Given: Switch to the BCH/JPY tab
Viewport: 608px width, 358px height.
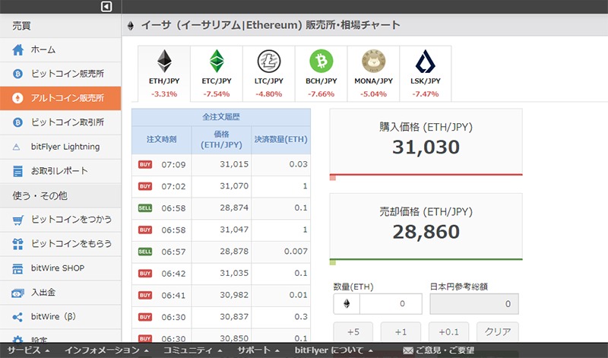Looking at the screenshot, I should (321, 74).
